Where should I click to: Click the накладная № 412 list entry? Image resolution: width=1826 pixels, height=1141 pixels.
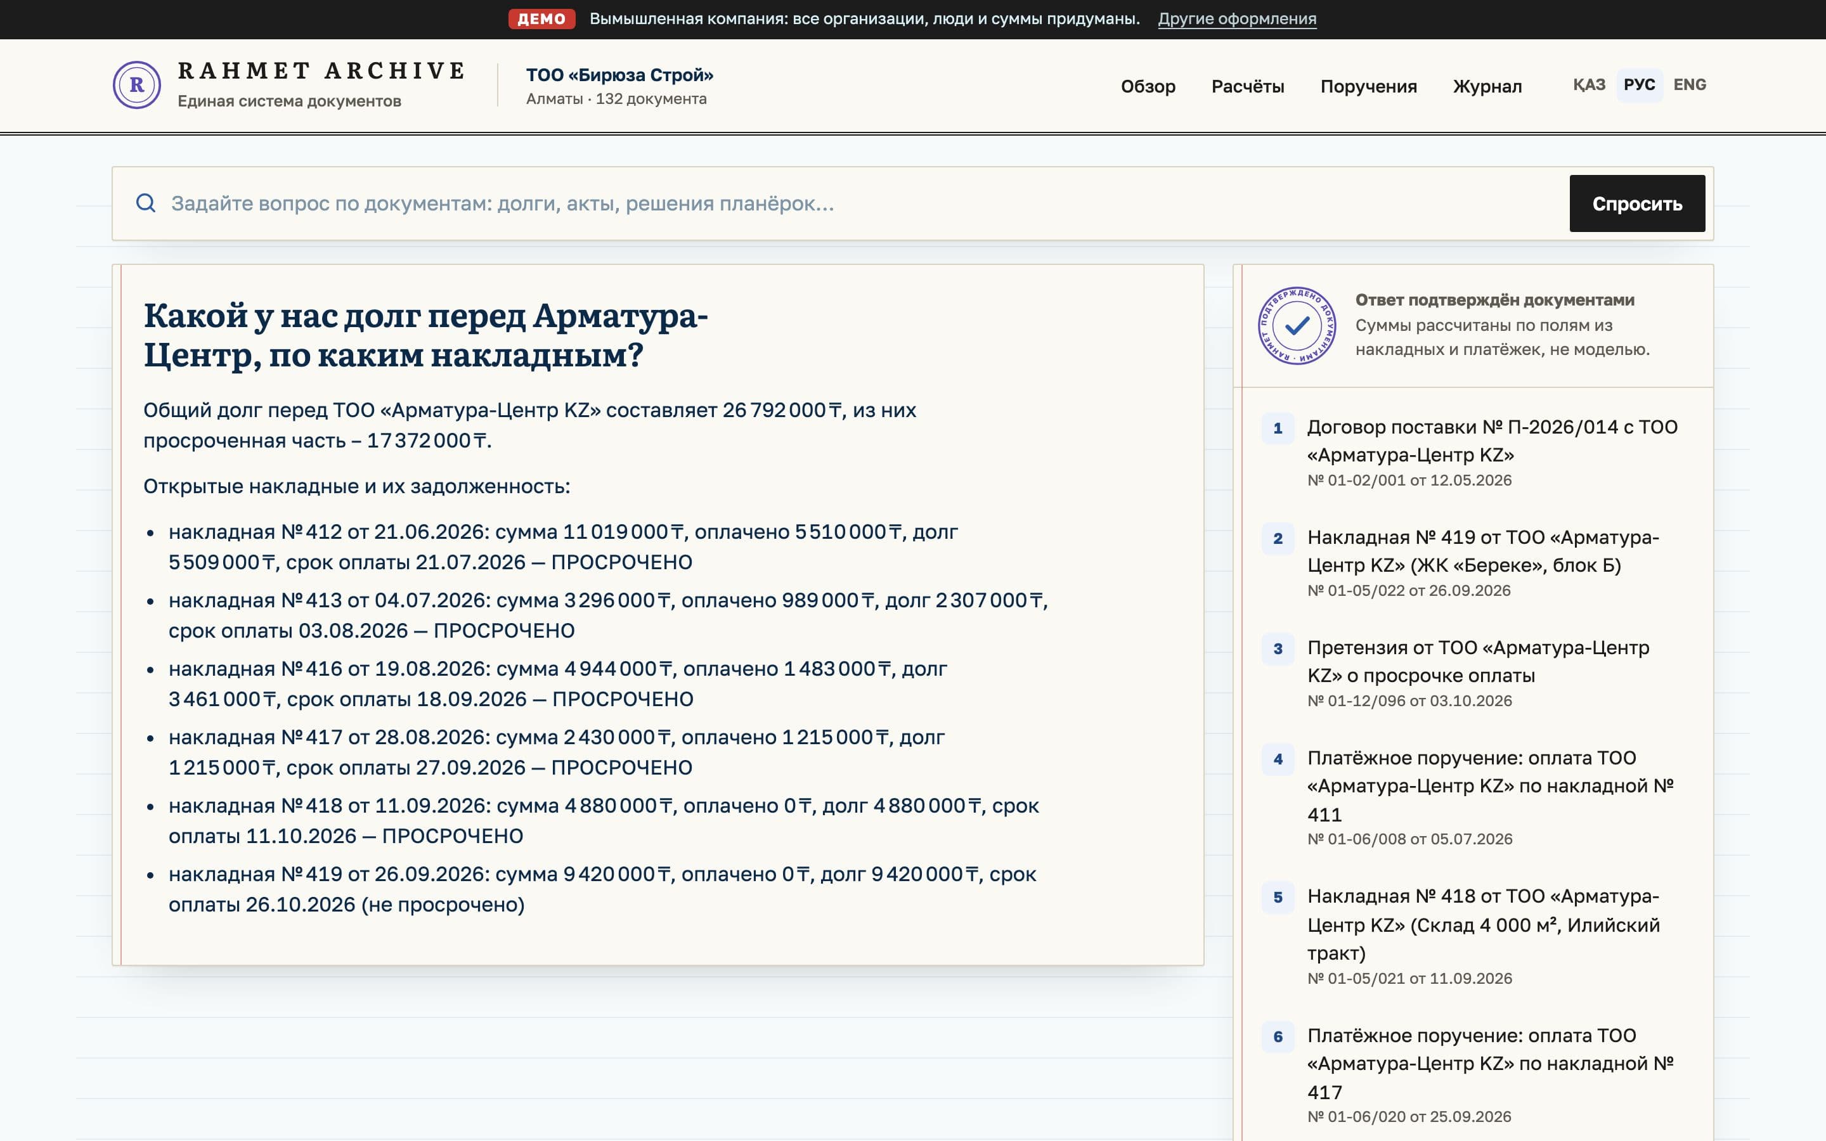pyautogui.click(x=563, y=547)
